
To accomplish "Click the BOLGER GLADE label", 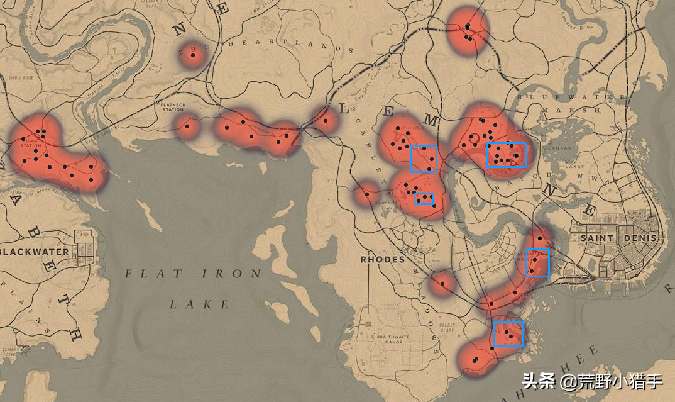I will click(x=447, y=327).
